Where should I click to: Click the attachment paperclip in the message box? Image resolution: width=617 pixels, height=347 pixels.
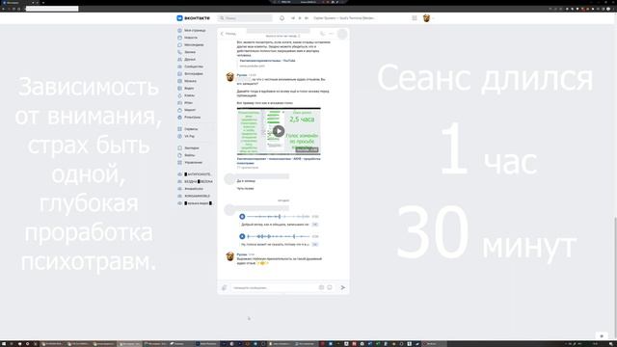[225, 287]
